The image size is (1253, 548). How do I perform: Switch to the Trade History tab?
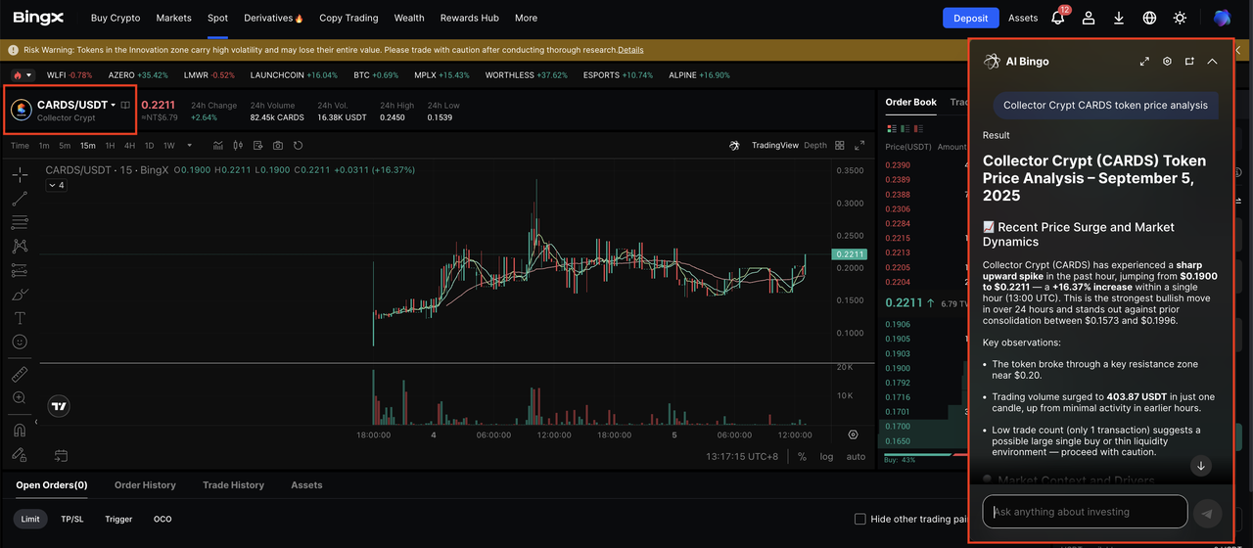click(233, 485)
